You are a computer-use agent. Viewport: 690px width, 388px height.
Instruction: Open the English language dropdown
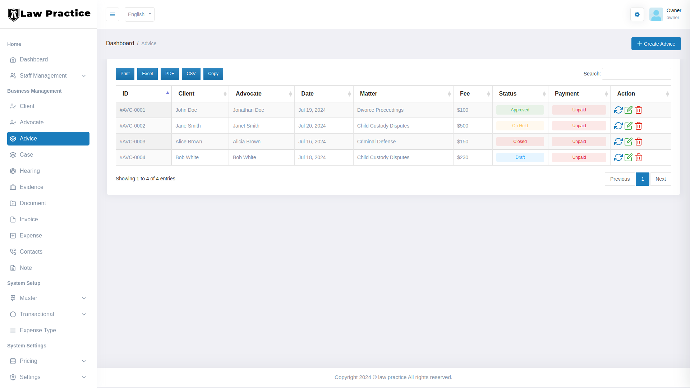139,14
